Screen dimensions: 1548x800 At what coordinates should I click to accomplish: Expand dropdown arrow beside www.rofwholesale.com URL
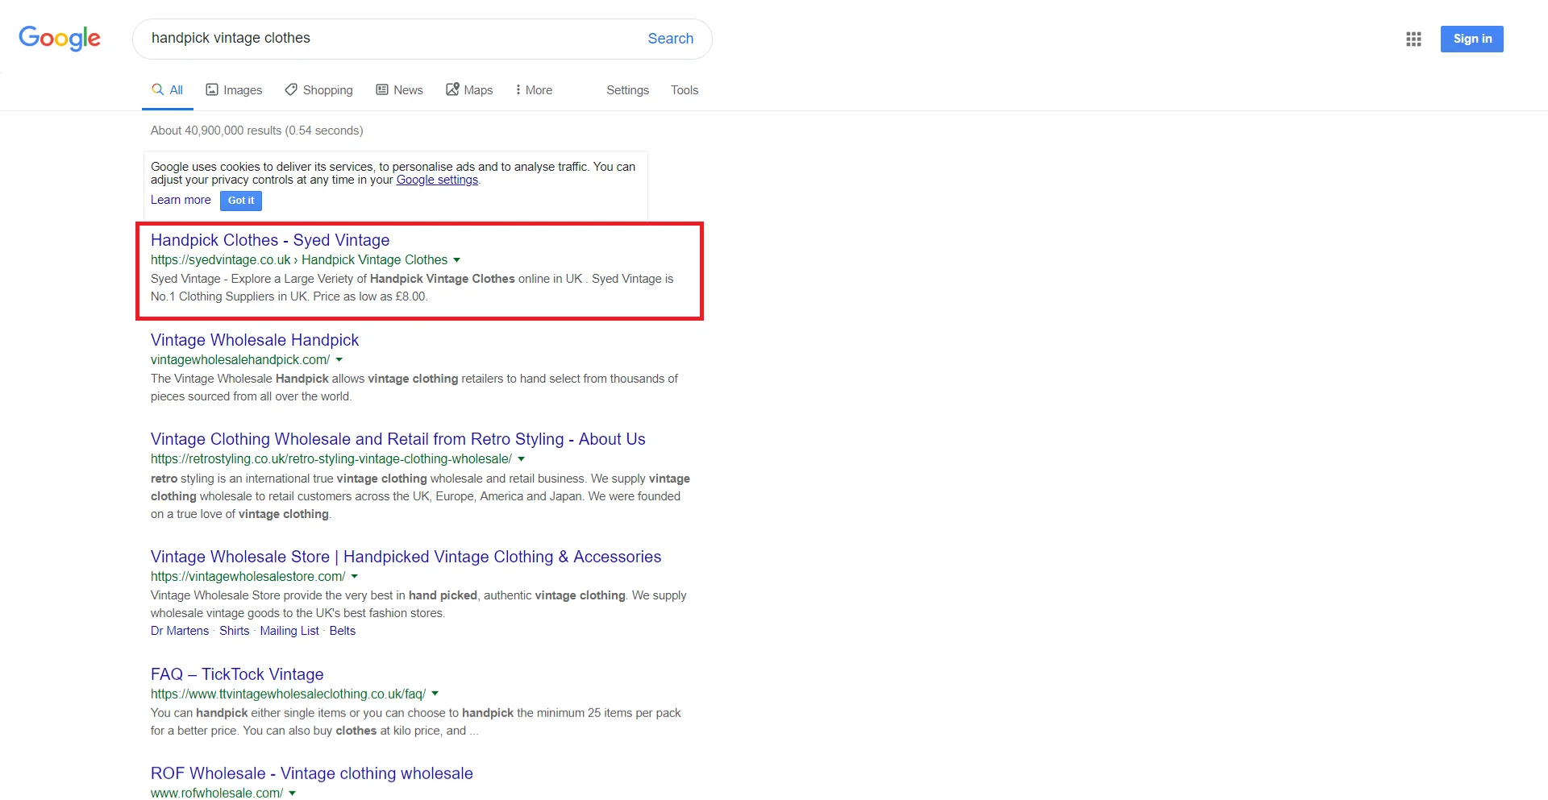(293, 794)
